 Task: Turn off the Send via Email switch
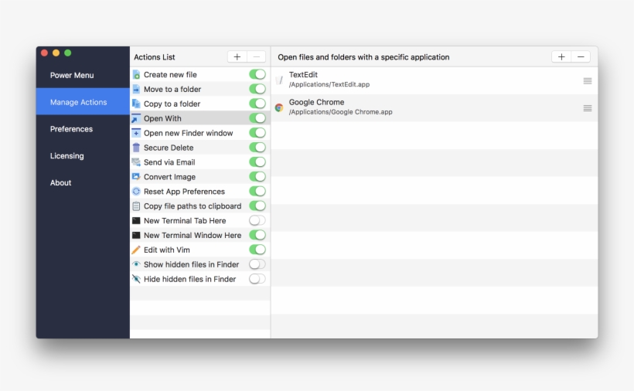point(257,162)
